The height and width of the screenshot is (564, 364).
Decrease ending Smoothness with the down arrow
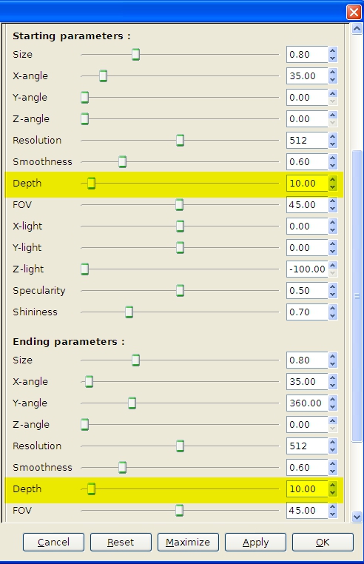click(x=333, y=471)
